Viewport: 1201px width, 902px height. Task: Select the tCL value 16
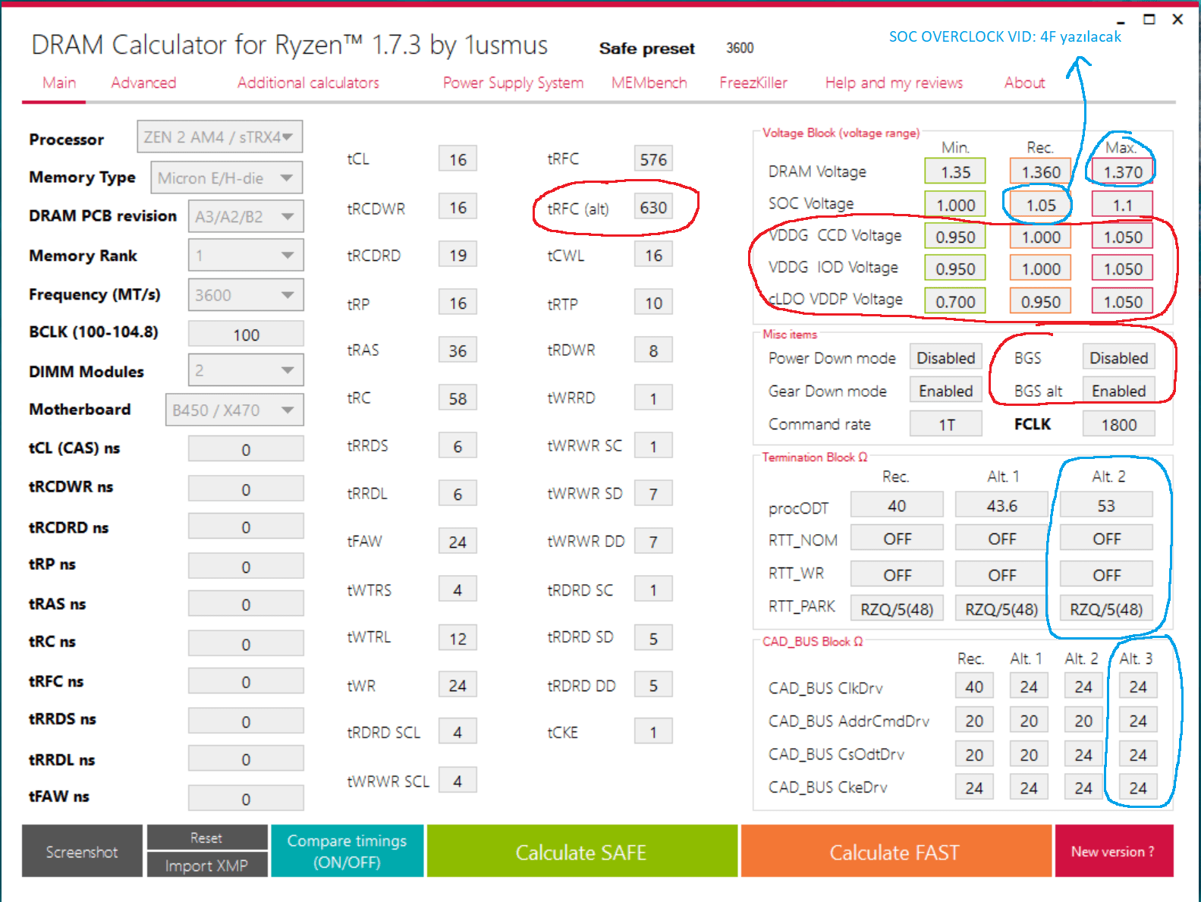(x=457, y=159)
